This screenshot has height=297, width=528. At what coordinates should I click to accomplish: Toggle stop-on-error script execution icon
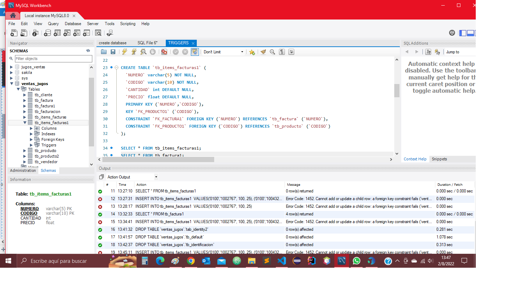(164, 52)
